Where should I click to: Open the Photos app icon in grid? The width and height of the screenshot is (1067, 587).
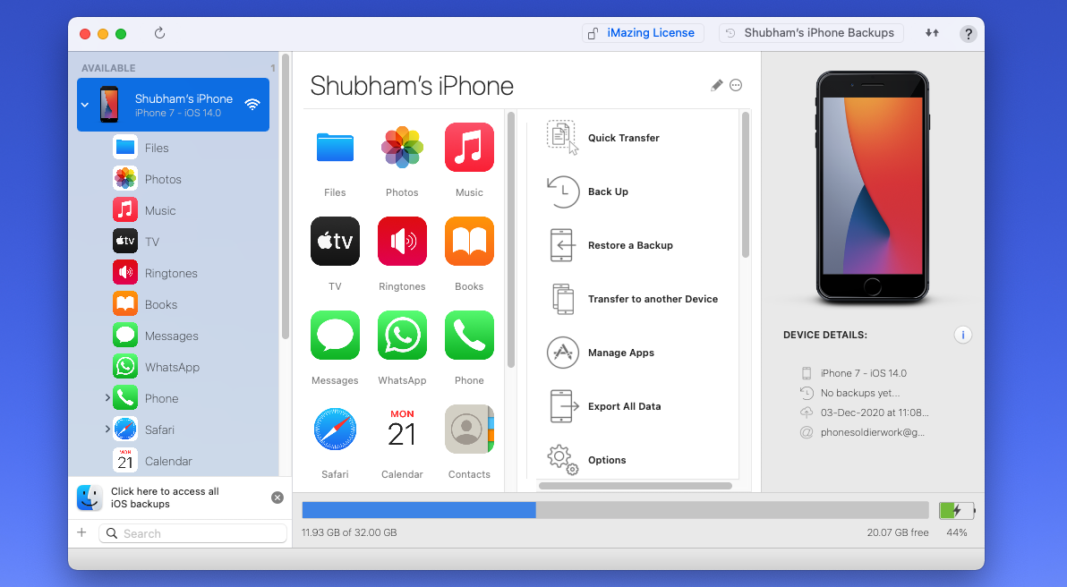click(402, 147)
